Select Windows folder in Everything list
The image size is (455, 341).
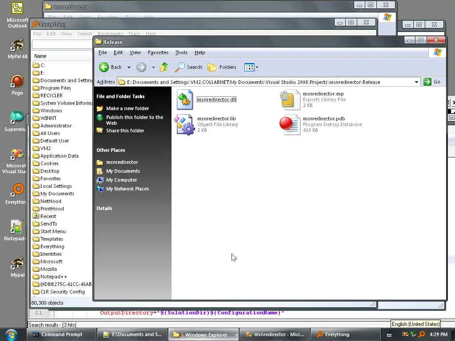click(x=51, y=111)
